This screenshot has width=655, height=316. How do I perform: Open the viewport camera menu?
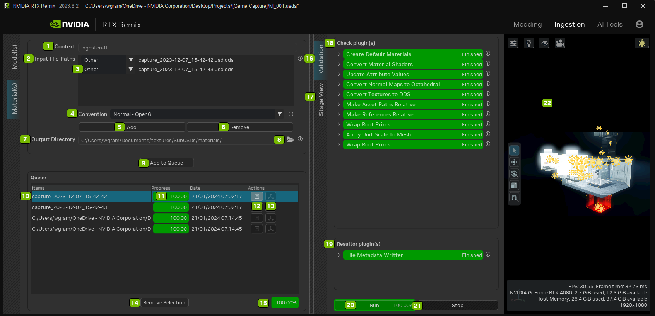[560, 43]
